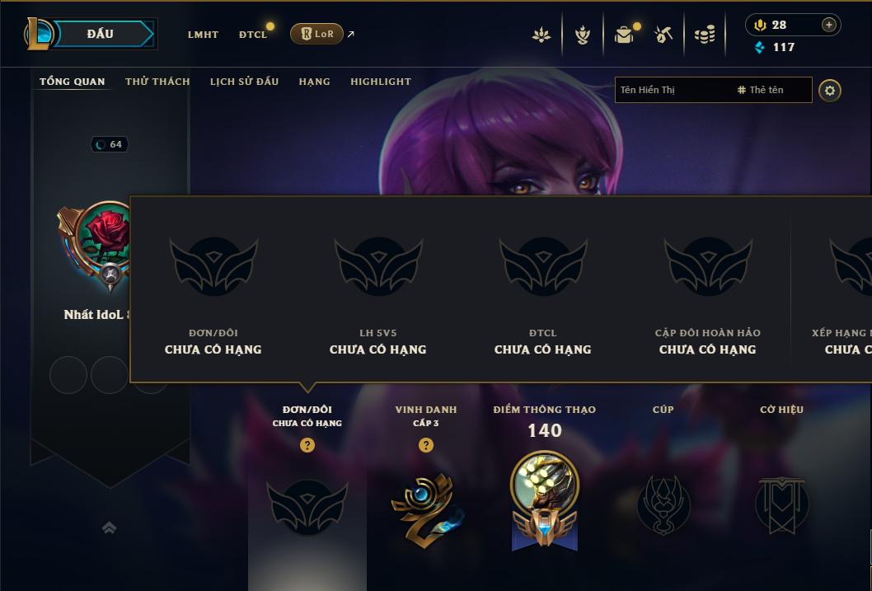Add RP with the plus button
Image resolution: width=872 pixels, height=591 pixels.
pyautogui.click(x=828, y=25)
